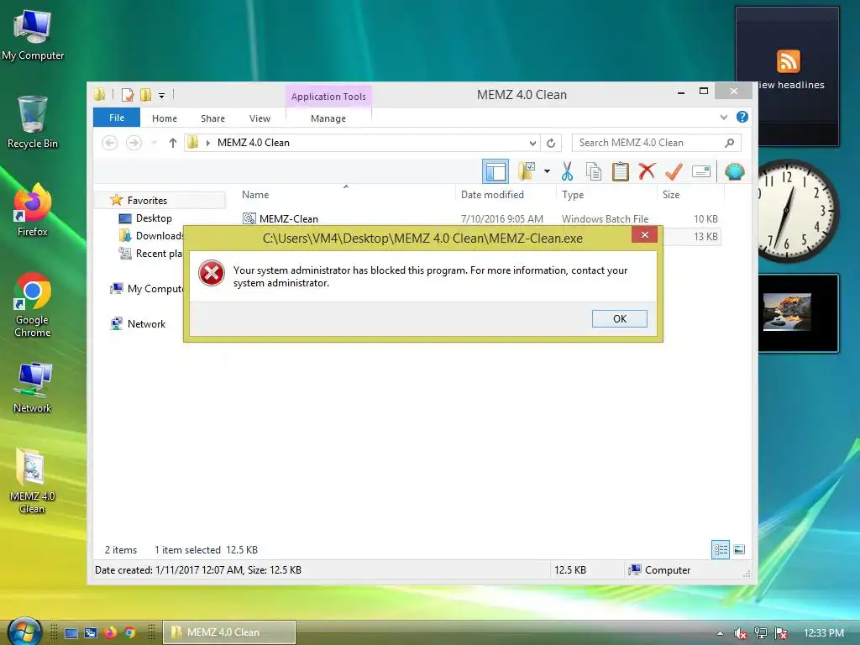Expand the ribbon with the chevron
The width and height of the screenshot is (860, 645).
tap(724, 117)
